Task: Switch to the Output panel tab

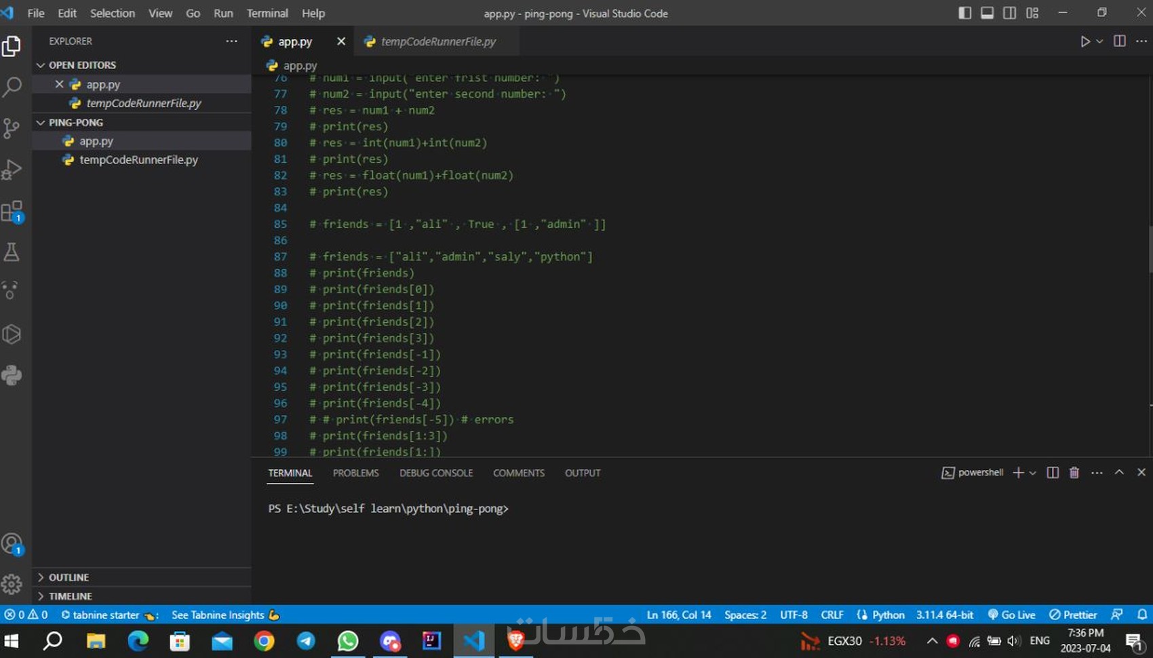Action: 583,473
